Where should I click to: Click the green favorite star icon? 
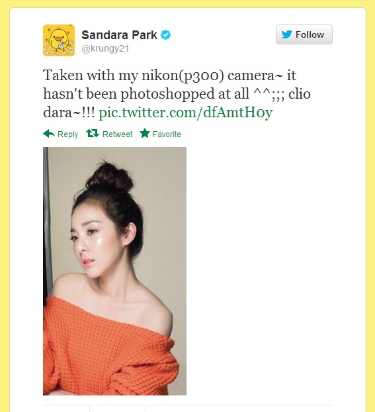click(x=145, y=133)
